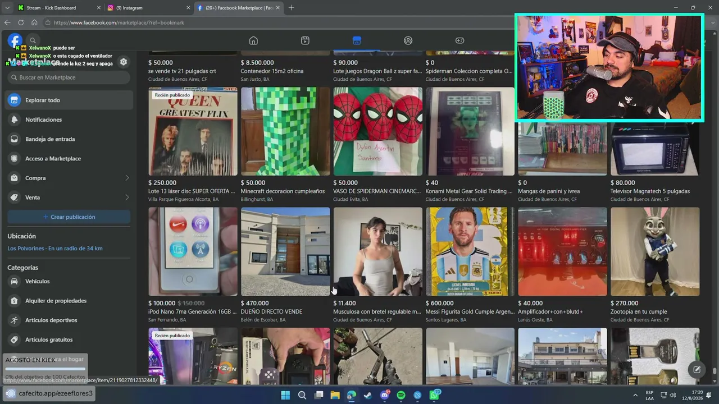Click the browser address bar URL
The width and height of the screenshot is (719, 404).
click(119, 22)
